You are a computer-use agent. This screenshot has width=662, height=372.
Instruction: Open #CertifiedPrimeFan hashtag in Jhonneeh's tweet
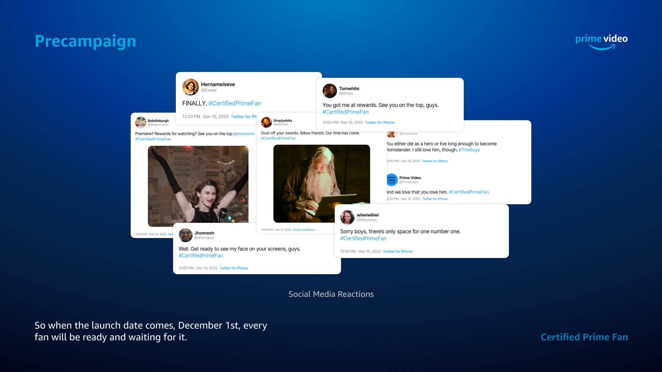click(201, 256)
